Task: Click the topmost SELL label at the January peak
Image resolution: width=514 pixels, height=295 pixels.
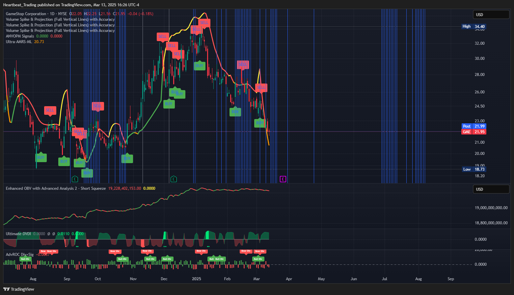Action: (x=204, y=23)
